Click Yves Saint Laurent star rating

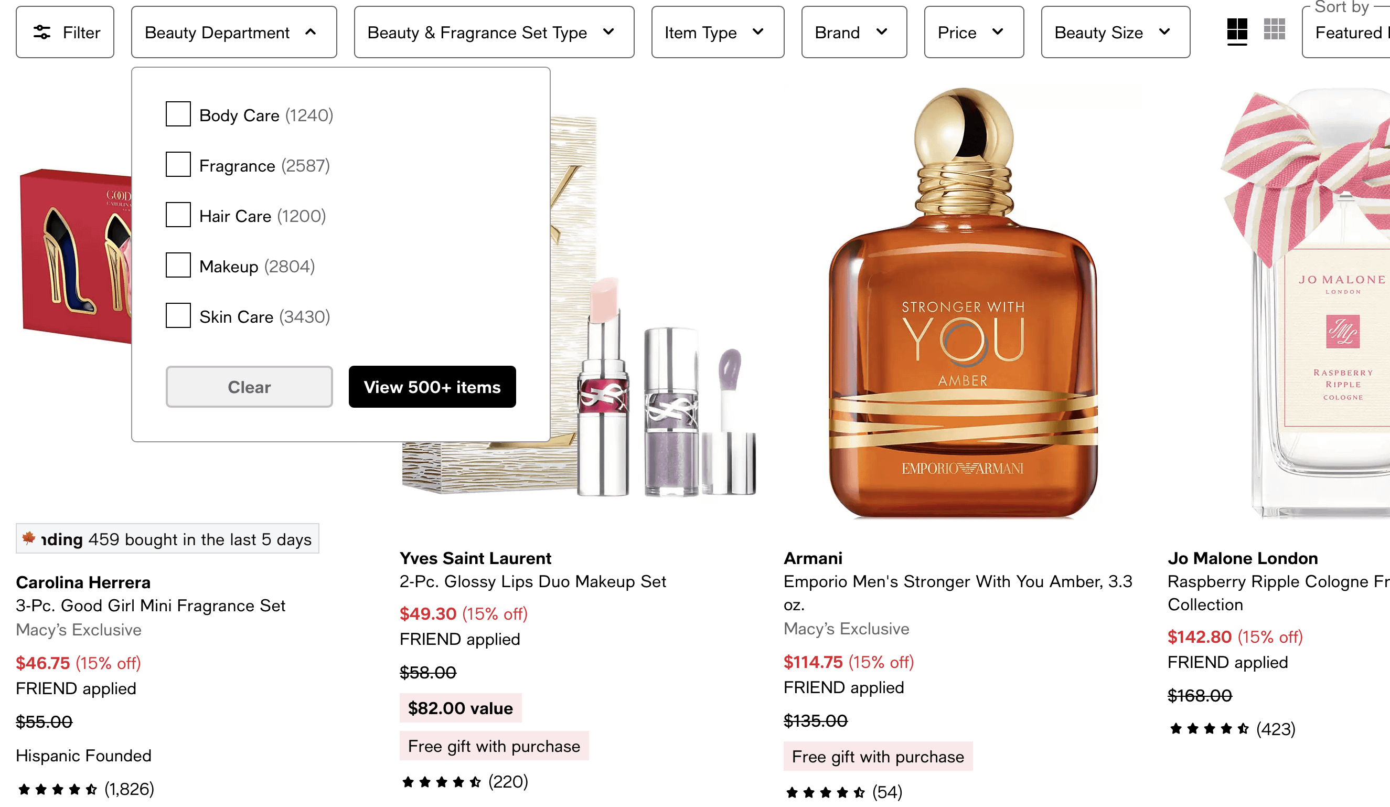click(x=441, y=782)
